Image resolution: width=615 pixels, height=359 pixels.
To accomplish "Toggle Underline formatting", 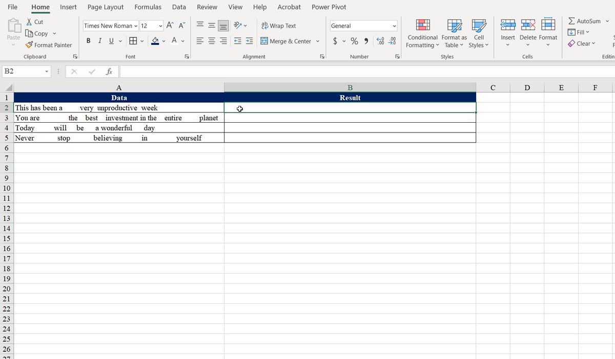I will [x=111, y=41].
